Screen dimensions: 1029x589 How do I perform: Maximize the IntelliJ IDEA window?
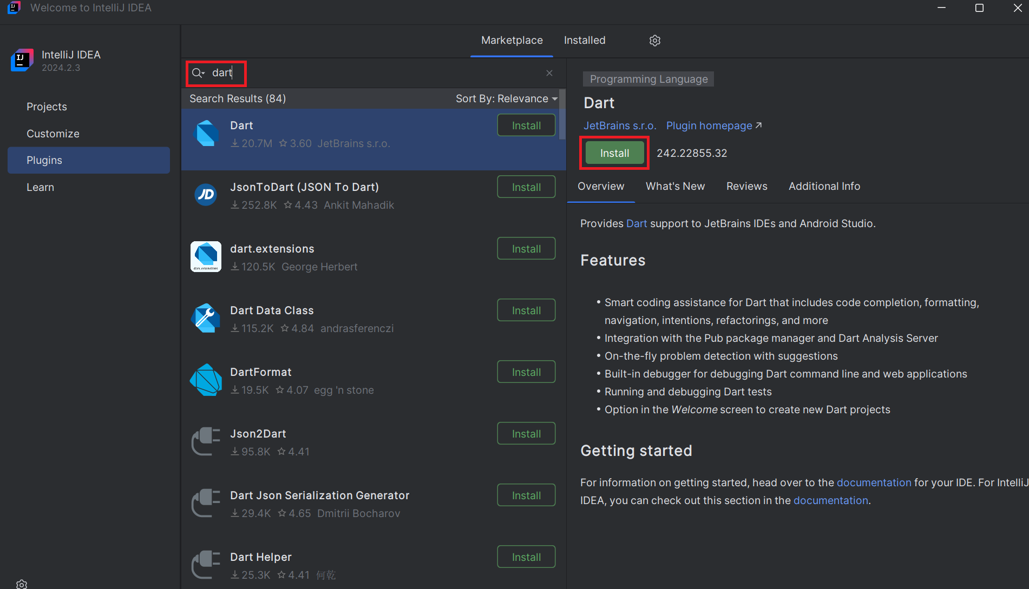(979, 8)
